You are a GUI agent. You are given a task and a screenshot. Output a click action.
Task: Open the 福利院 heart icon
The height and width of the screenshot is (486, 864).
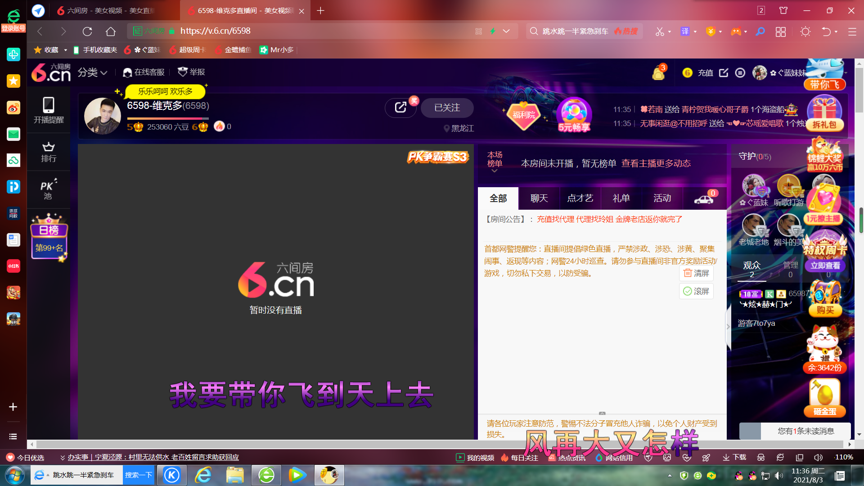coord(524,115)
